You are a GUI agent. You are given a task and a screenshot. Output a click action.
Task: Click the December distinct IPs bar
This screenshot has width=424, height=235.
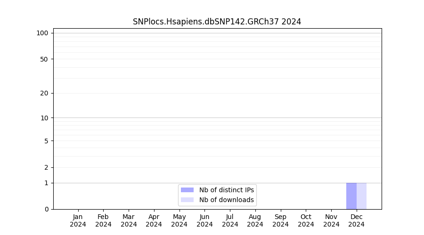click(351, 196)
